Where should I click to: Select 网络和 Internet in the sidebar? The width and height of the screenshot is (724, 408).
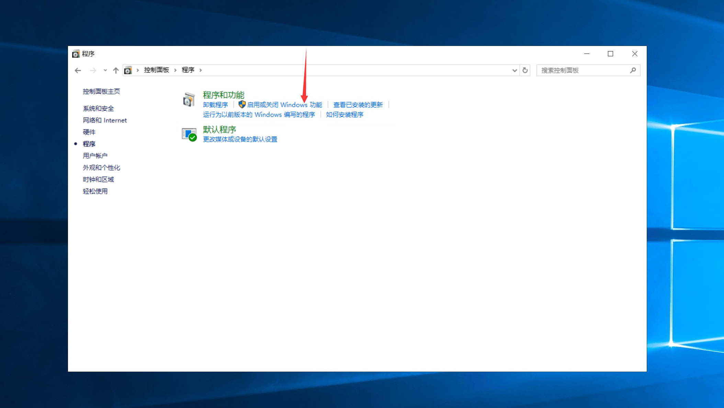coord(105,120)
